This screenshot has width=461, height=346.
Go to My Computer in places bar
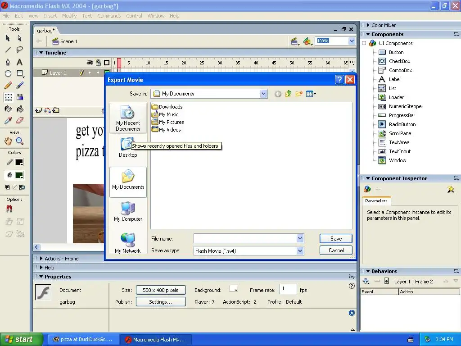pyautogui.click(x=128, y=211)
